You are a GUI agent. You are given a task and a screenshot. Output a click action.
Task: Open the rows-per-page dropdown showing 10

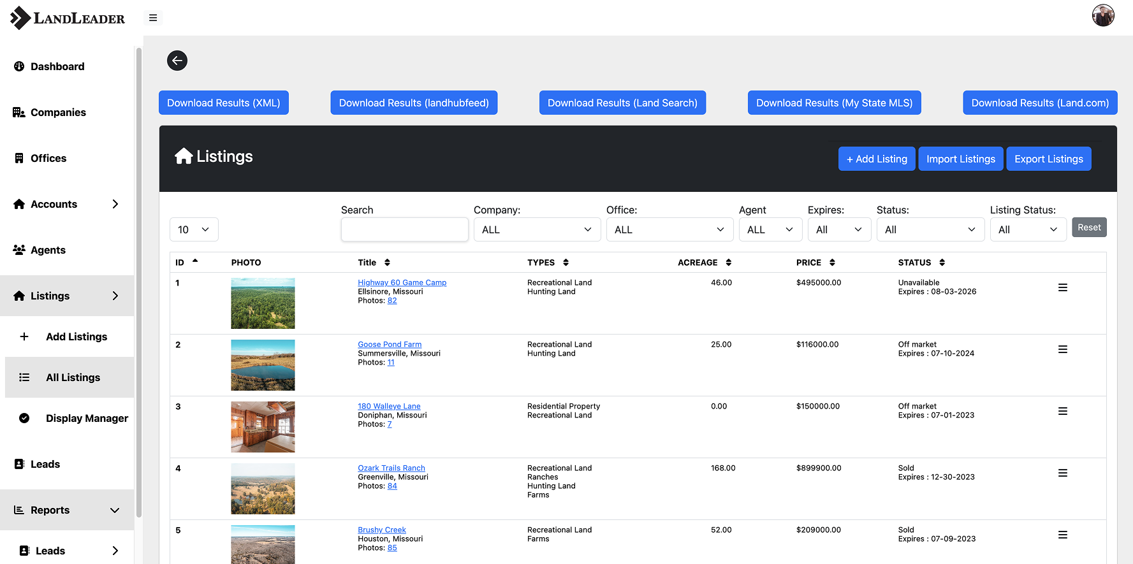(194, 229)
